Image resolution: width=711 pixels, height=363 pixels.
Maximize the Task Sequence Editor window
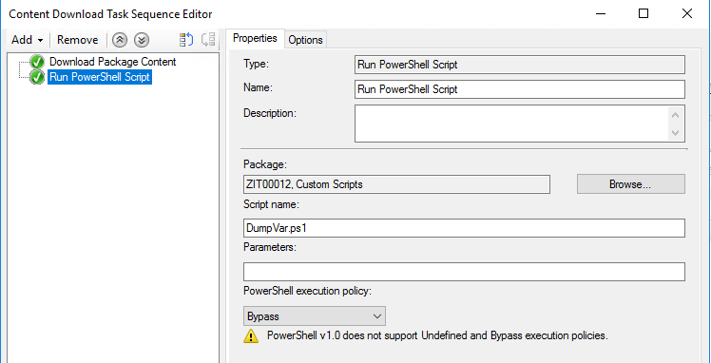point(643,13)
